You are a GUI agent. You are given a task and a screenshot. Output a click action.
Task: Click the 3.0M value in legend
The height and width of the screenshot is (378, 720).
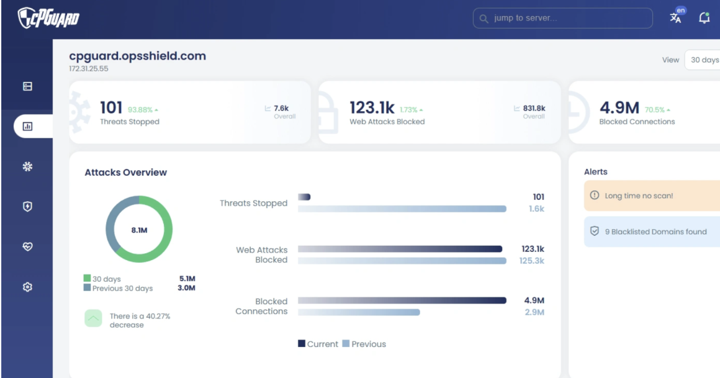click(186, 288)
